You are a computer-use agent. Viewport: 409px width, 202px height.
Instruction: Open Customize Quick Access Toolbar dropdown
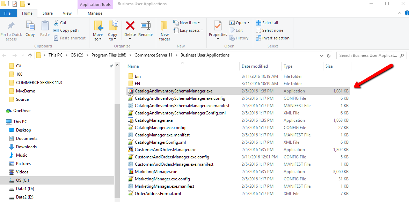pyautogui.click(x=29, y=4)
